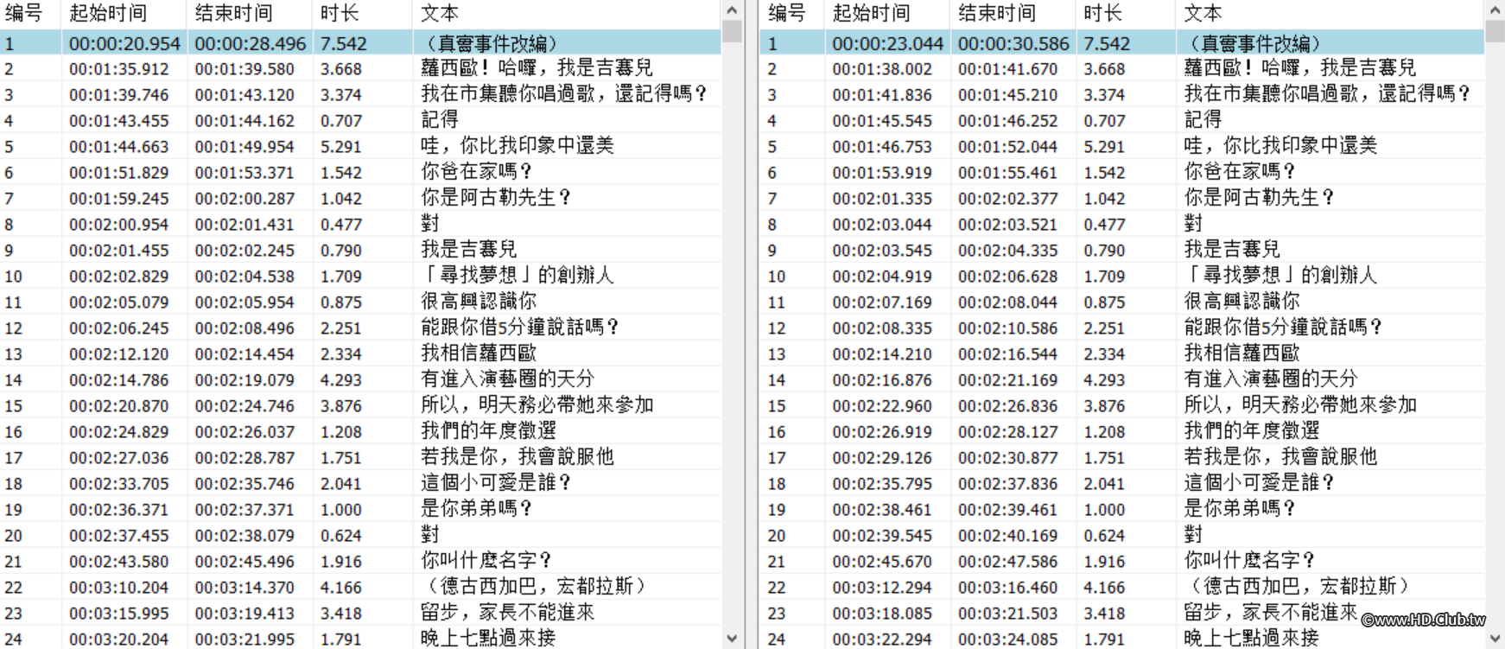Click the end time 00:03:21.995
Viewport: 1505px width, 649px height.
(x=244, y=639)
